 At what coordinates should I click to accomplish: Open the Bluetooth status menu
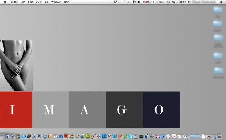[x=128, y=2]
